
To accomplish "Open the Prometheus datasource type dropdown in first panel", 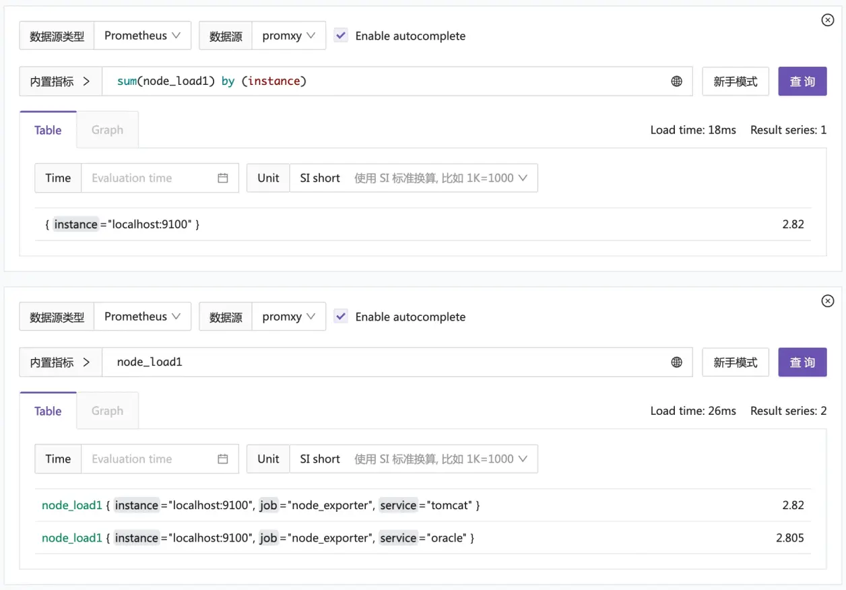I will [x=143, y=36].
